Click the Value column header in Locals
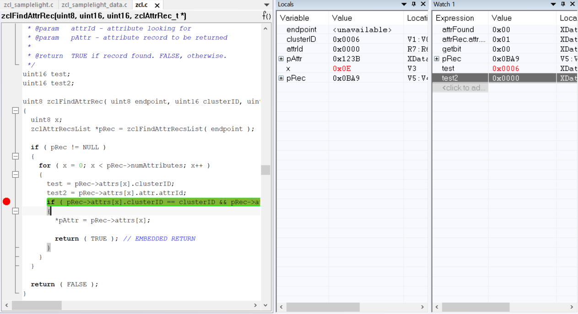578x314 pixels. [x=366, y=18]
